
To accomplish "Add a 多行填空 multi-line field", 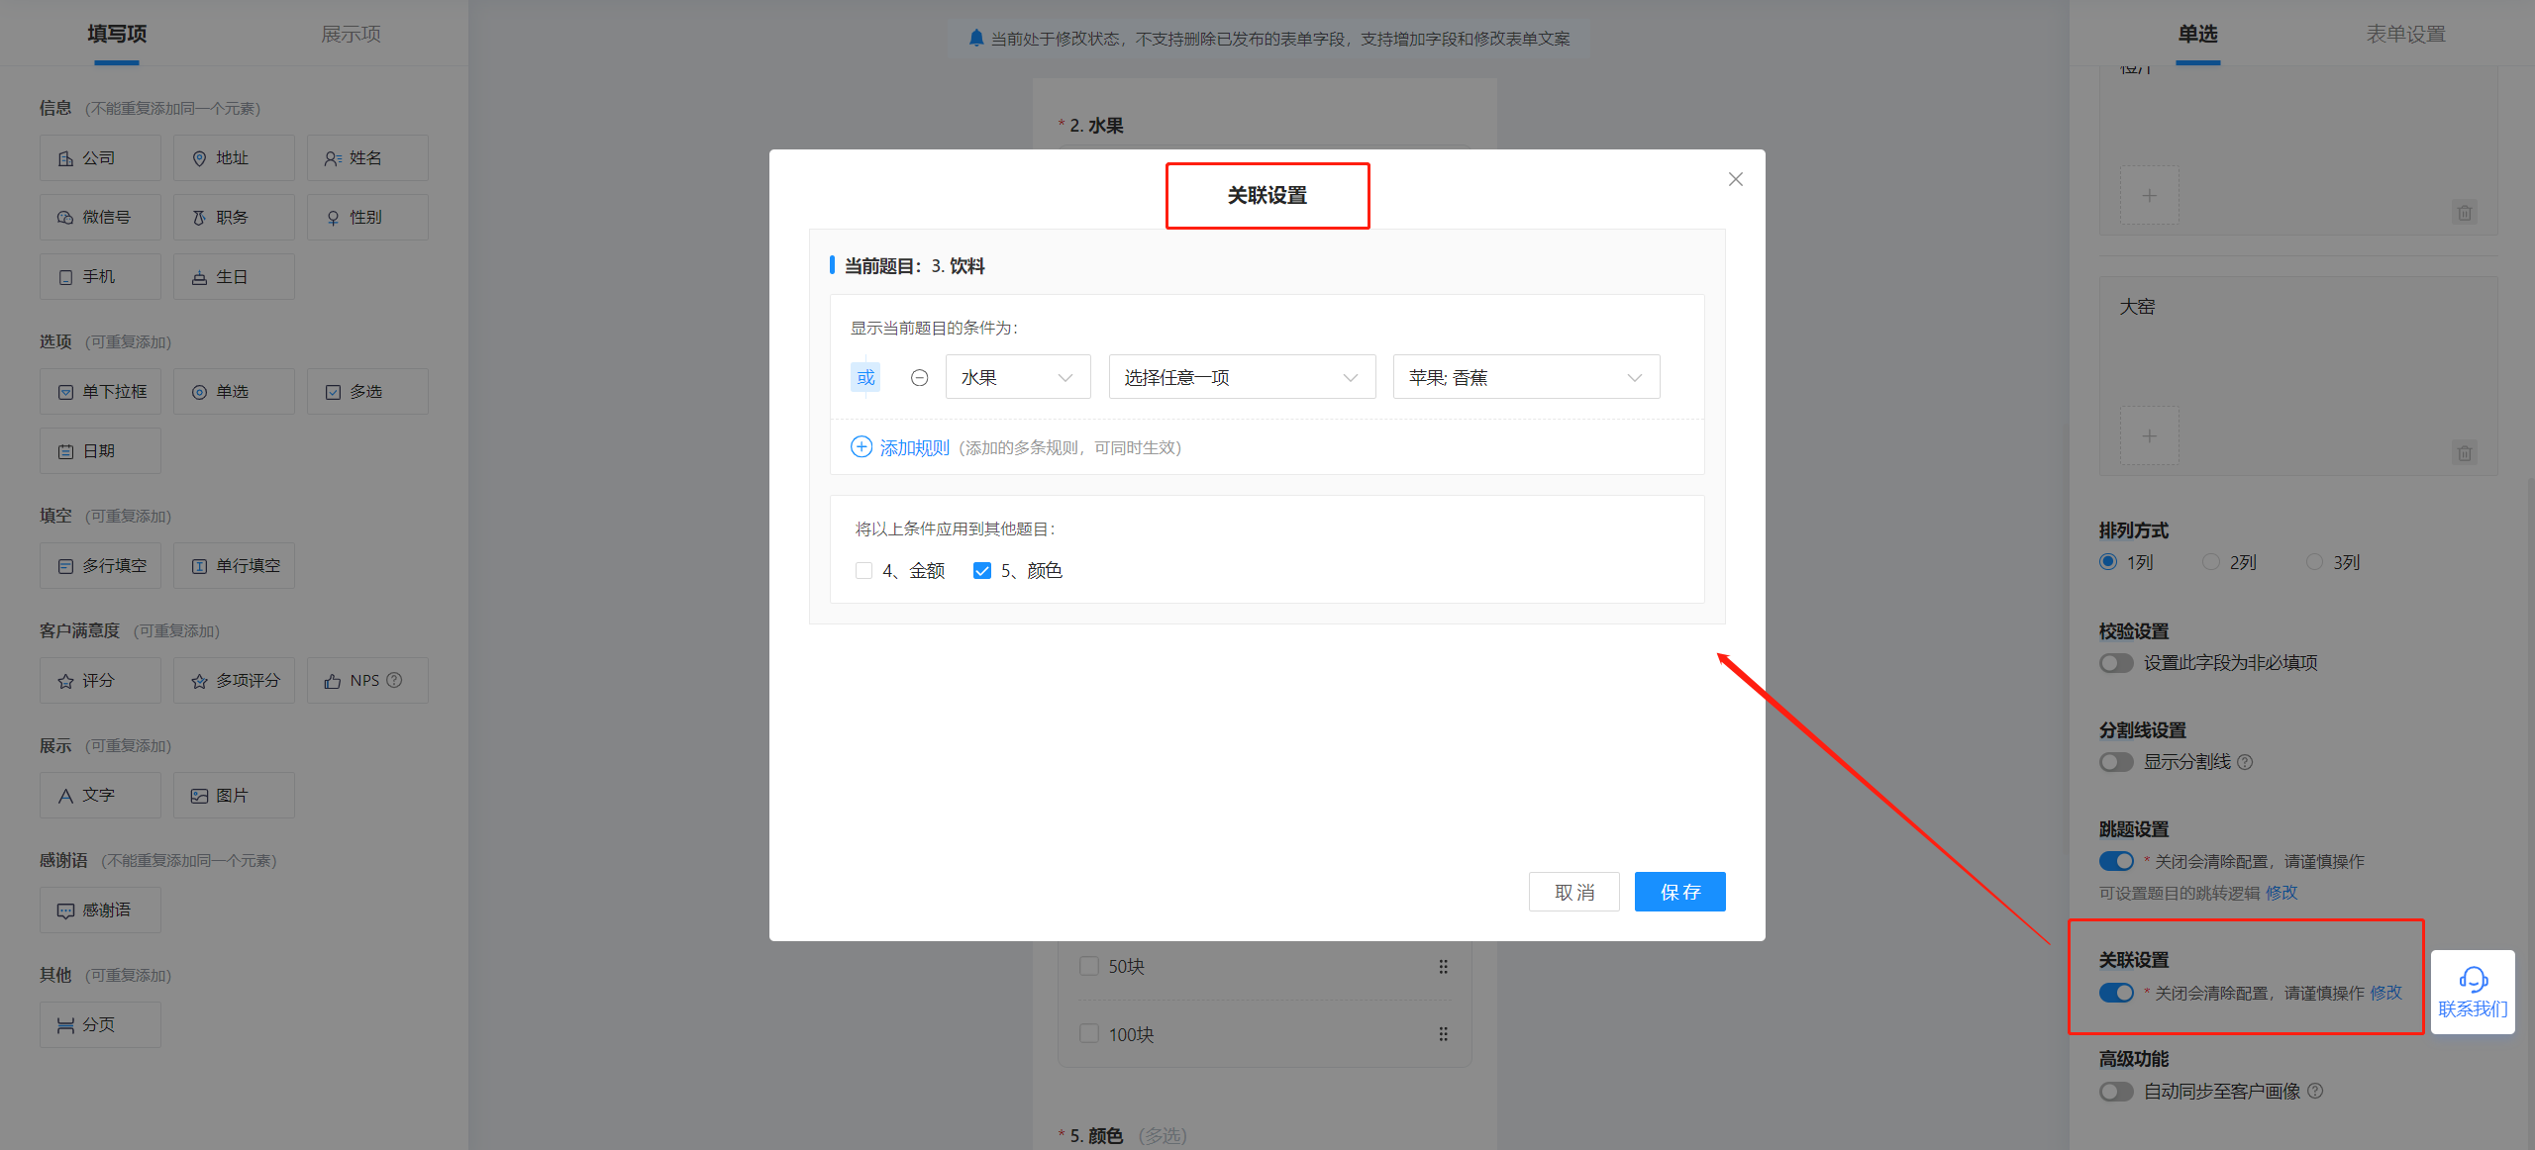I will point(100,566).
